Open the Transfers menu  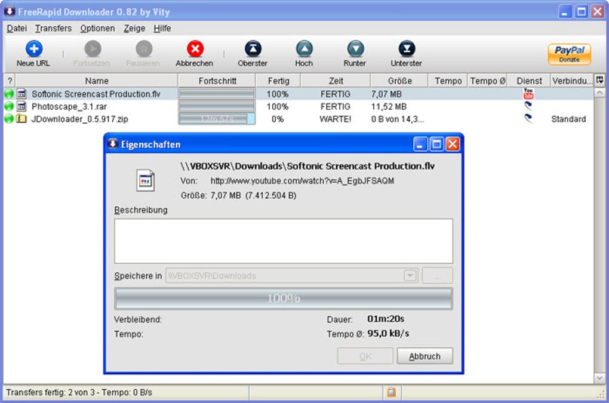(53, 28)
